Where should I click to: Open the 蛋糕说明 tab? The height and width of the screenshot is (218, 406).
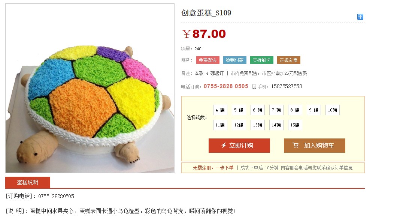click(28, 182)
